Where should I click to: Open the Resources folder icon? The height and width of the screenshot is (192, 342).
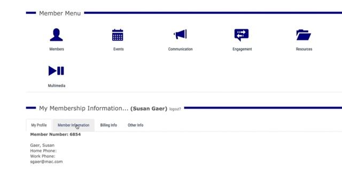304,35
